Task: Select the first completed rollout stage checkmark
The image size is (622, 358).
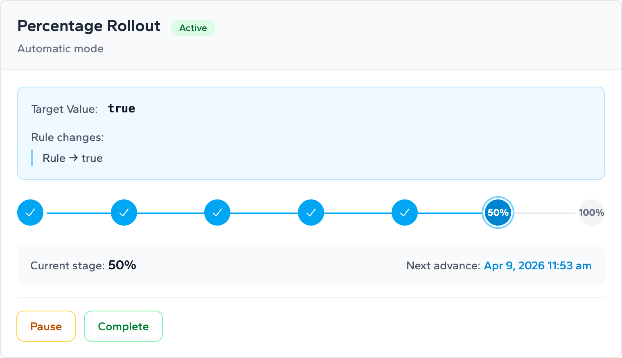Action: 30,213
